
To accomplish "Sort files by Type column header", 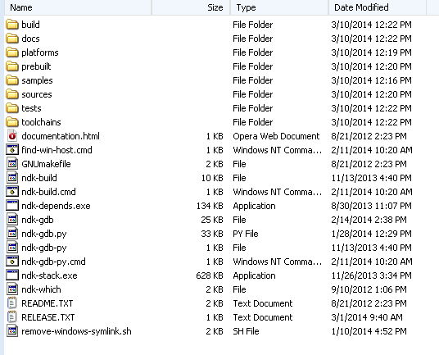I will pyautogui.click(x=279, y=7).
